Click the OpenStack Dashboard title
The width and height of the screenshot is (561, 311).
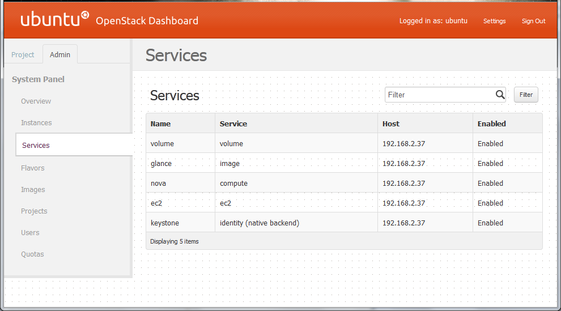tap(147, 21)
